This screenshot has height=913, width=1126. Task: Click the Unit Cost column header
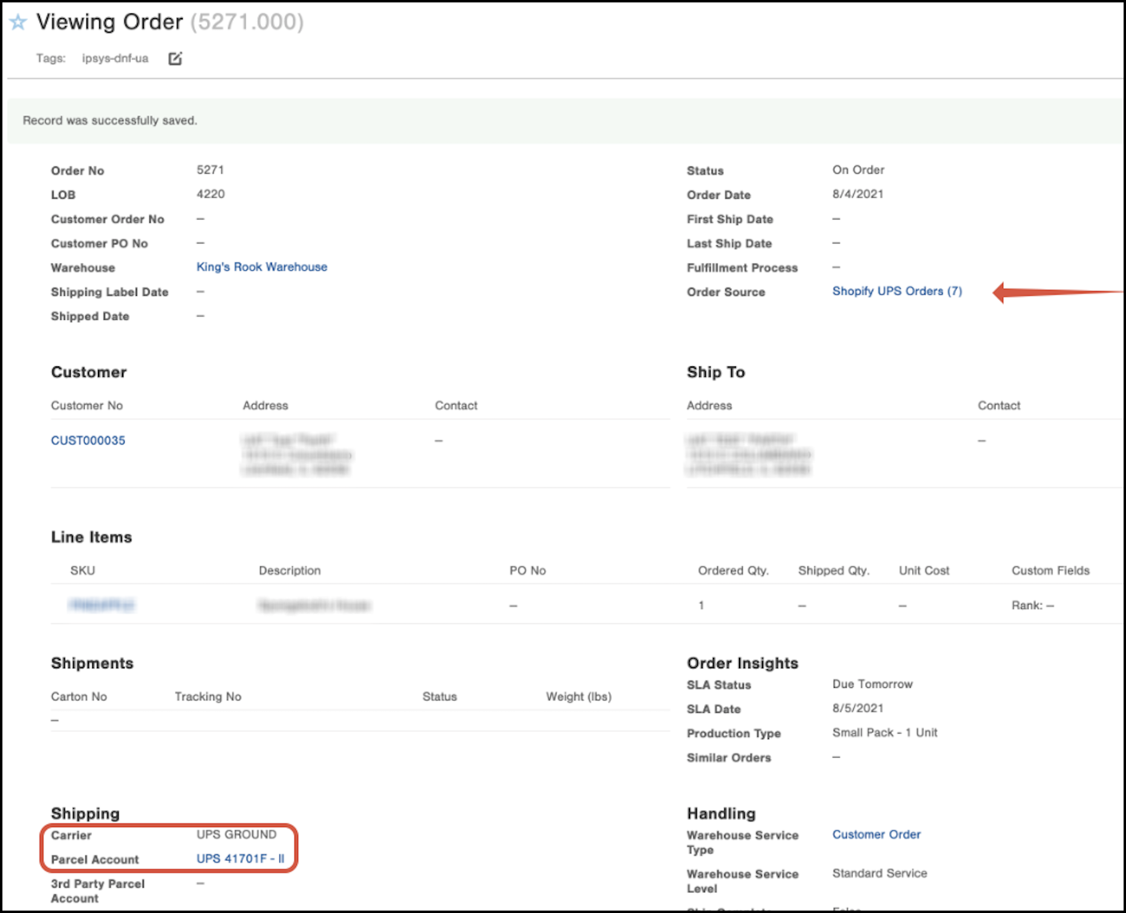[x=923, y=570]
